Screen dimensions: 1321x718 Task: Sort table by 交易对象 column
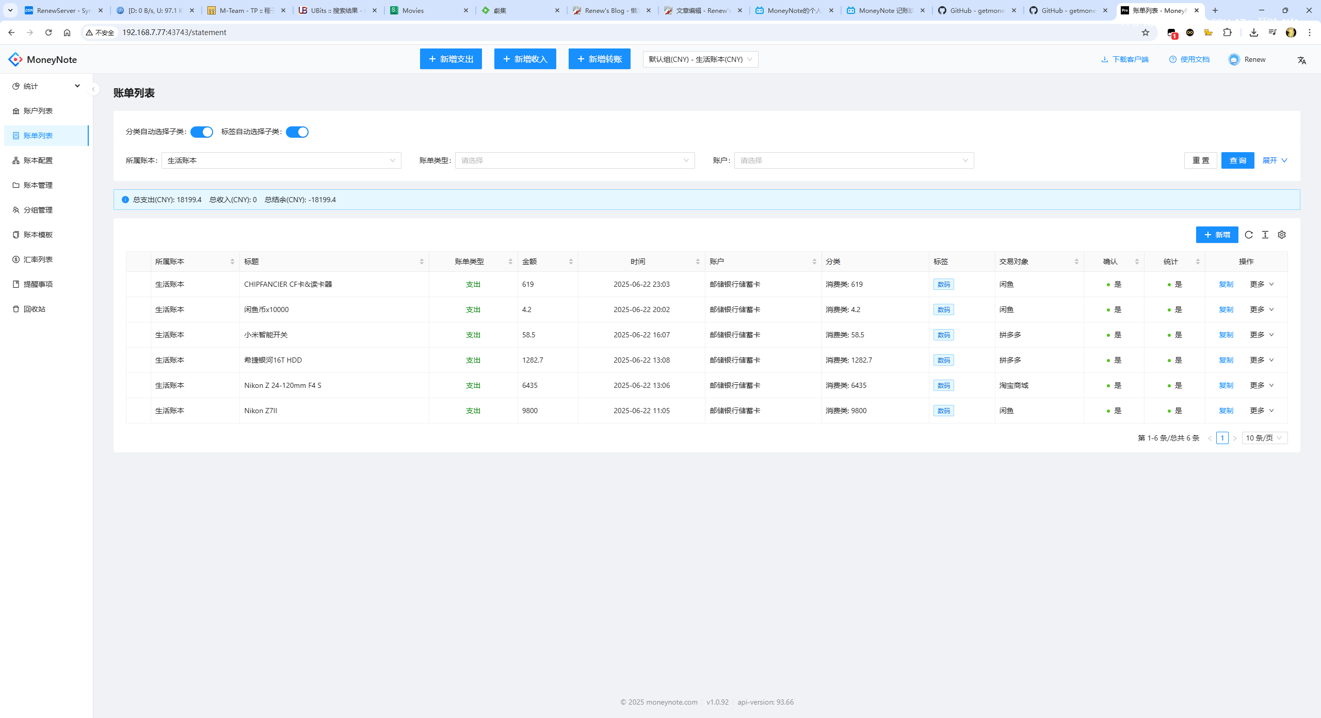(1076, 262)
